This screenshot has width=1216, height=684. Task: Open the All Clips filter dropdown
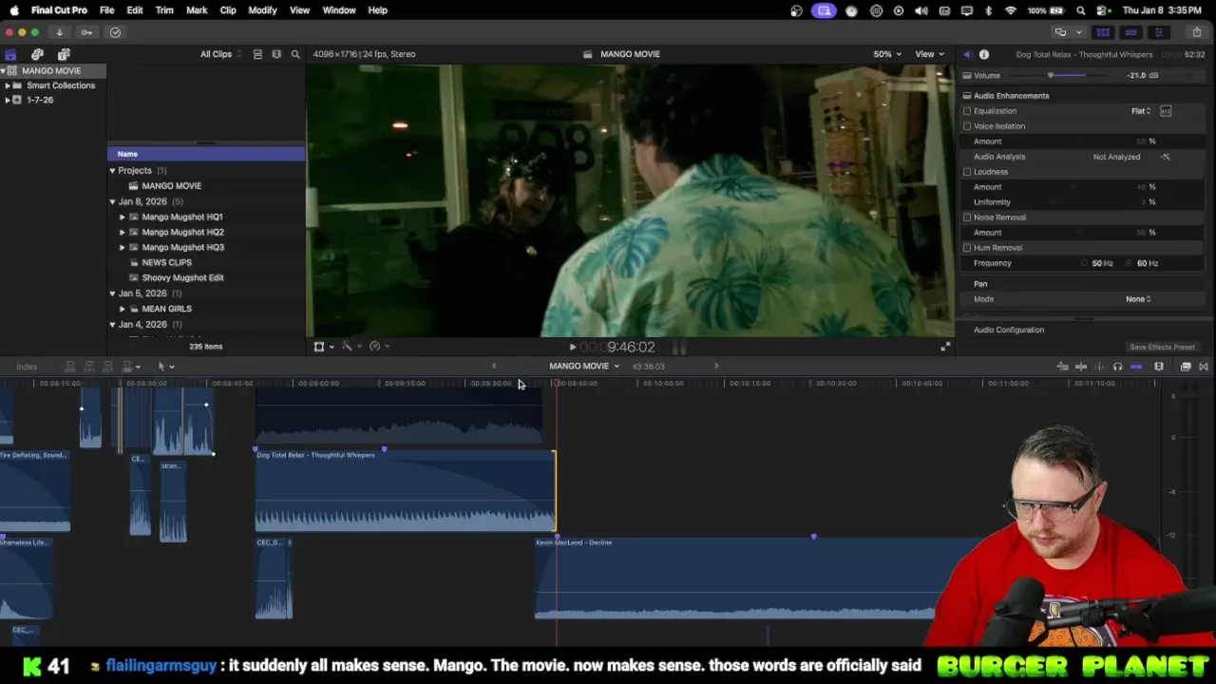click(220, 54)
